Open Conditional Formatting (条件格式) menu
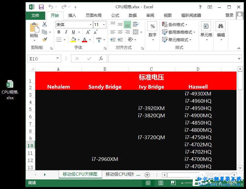Screen dimensions: 246x189 [x=175, y=25]
